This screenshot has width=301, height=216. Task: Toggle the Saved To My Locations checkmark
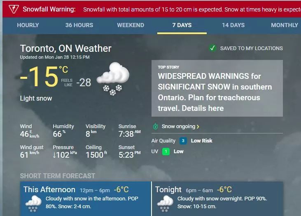212,48
